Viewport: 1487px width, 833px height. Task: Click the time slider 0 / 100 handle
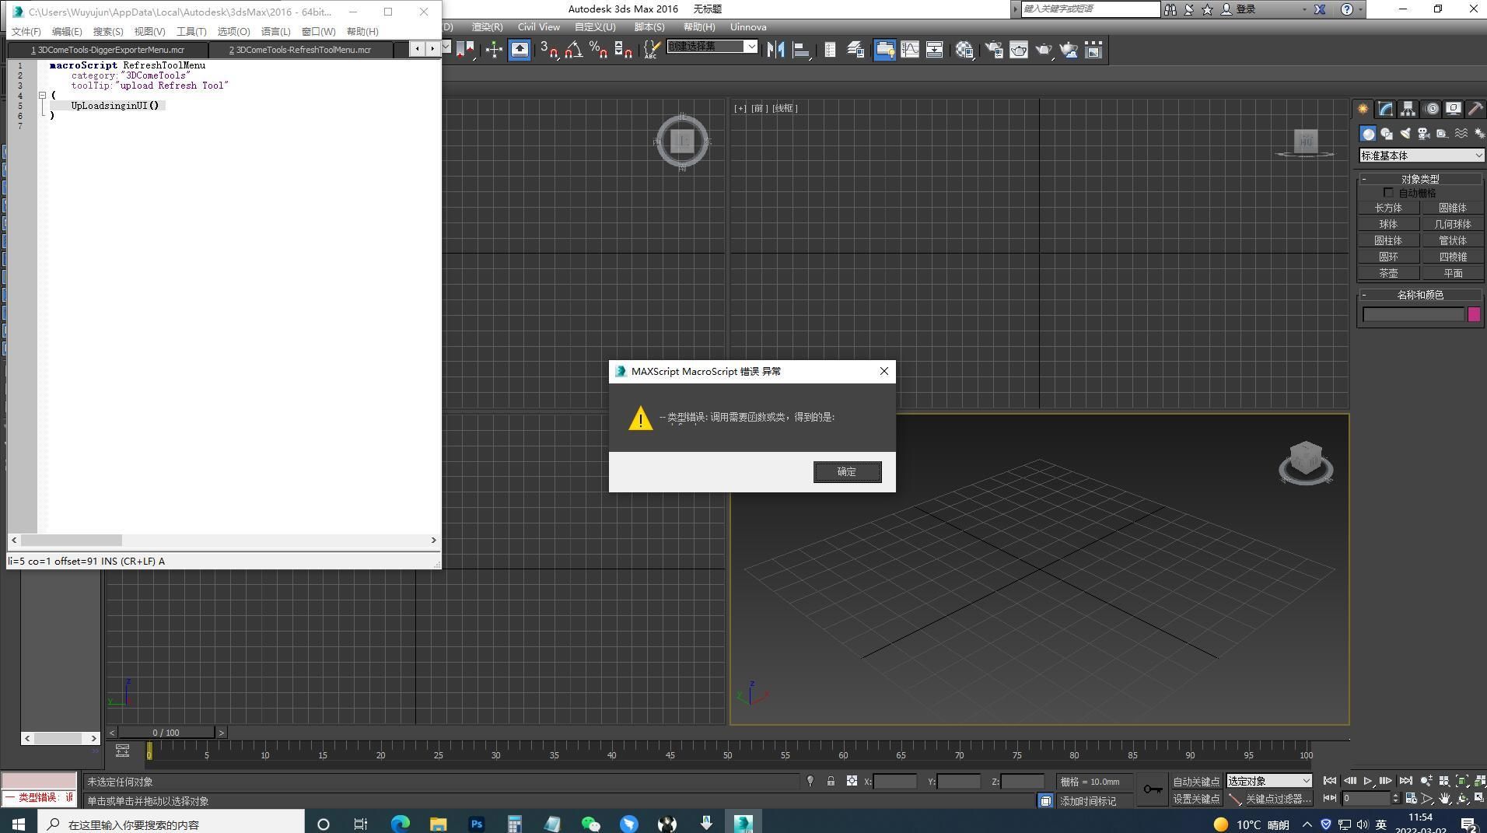(166, 733)
